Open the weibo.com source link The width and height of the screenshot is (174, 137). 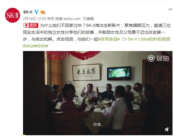[72, 19]
